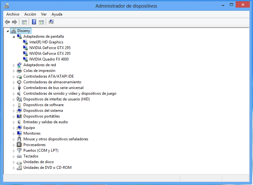This screenshot has height=185, width=253.
Task: Expand Controladoras de bus serie universal
Action: [x=14, y=88]
